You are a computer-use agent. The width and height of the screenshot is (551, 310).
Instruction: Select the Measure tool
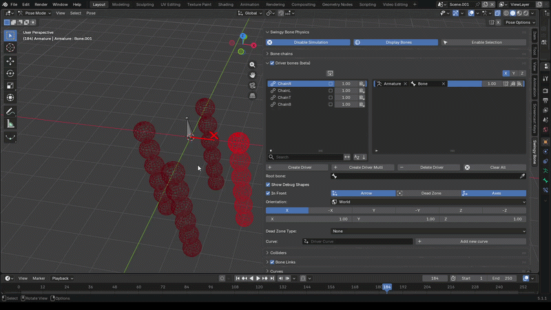click(10, 124)
